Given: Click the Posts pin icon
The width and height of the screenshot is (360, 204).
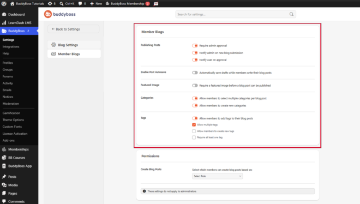Looking at the screenshot, I should pyautogui.click(x=4, y=177).
